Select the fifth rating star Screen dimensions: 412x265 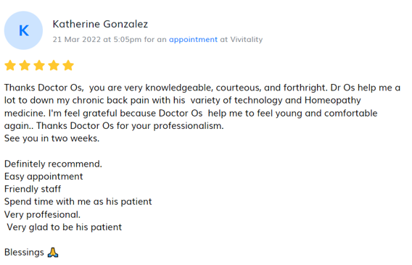tap(68, 65)
